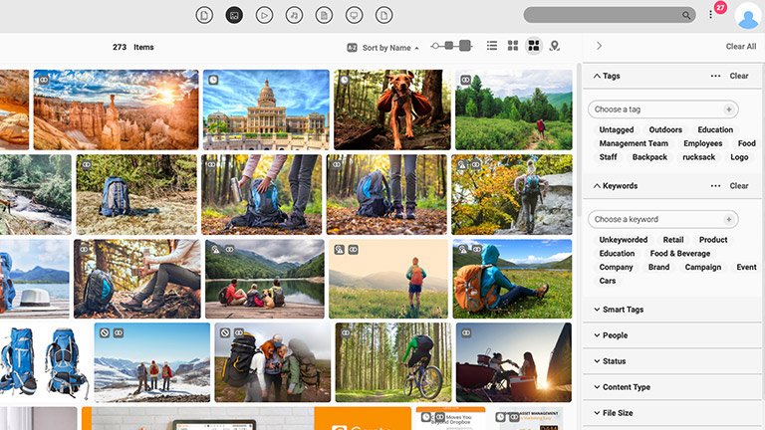Switch to list view
765x430 pixels.
coord(492,46)
